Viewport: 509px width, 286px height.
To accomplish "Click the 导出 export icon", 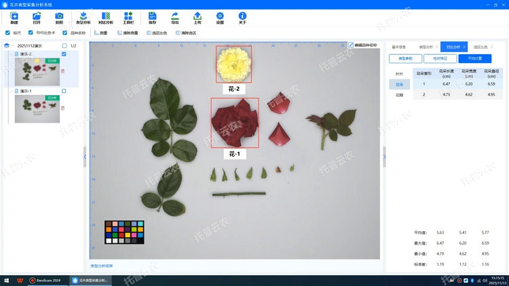I will pos(175,18).
